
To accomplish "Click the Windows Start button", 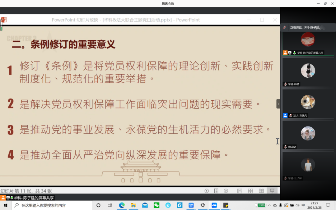I will [x=5, y=205].
